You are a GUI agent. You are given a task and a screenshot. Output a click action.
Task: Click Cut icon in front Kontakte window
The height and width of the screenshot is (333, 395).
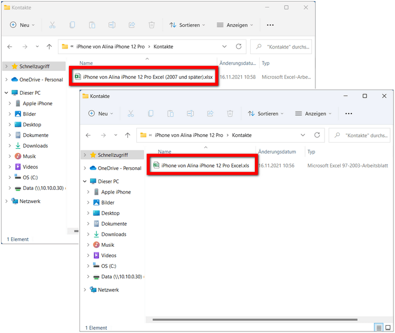click(x=131, y=114)
